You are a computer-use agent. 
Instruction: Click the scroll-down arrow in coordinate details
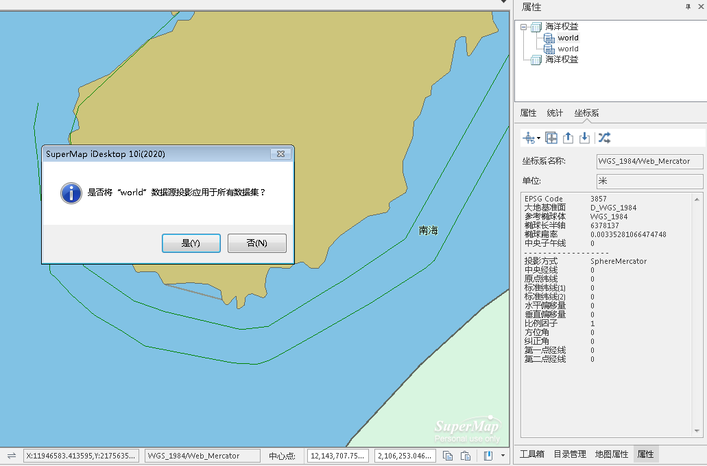click(697, 431)
